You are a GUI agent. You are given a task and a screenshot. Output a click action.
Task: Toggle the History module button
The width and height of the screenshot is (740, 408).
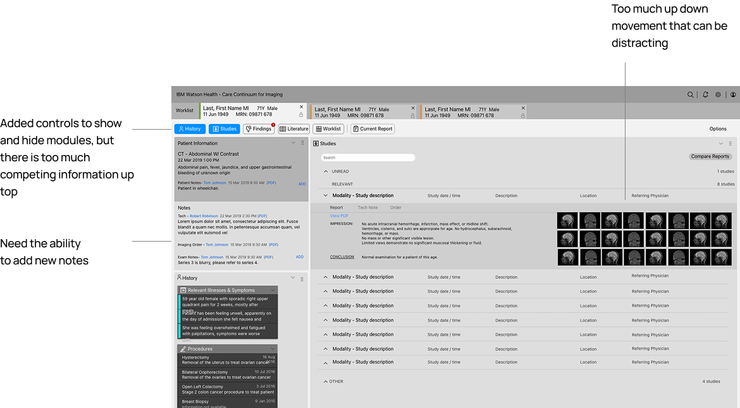pyautogui.click(x=190, y=129)
